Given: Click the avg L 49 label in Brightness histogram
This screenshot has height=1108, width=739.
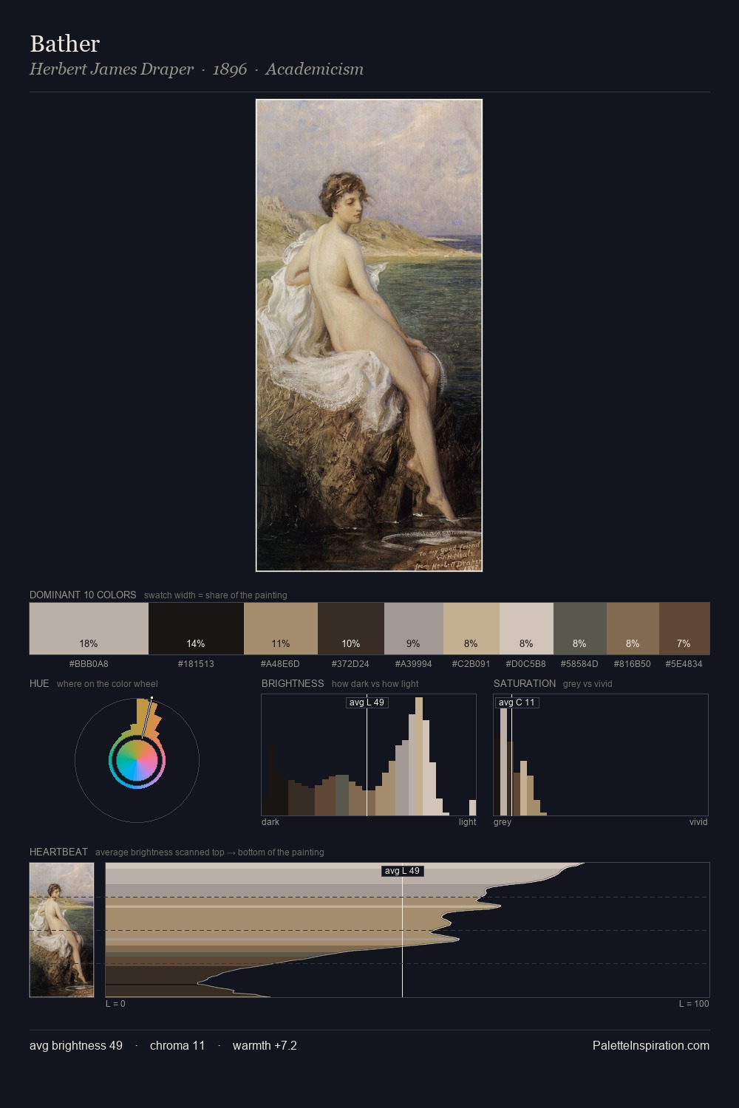Looking at the screenshot, I should 367,702.
